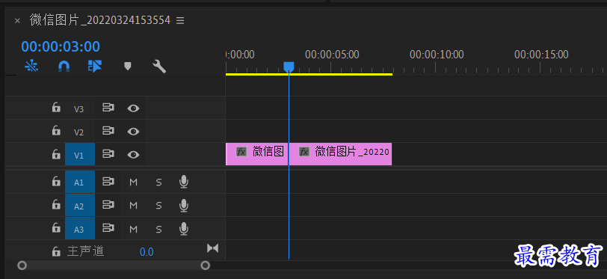Click the 00:00:03:00 playhead timecode
Image resolution: width=607 pixels, height=279 pixels.
61,47
